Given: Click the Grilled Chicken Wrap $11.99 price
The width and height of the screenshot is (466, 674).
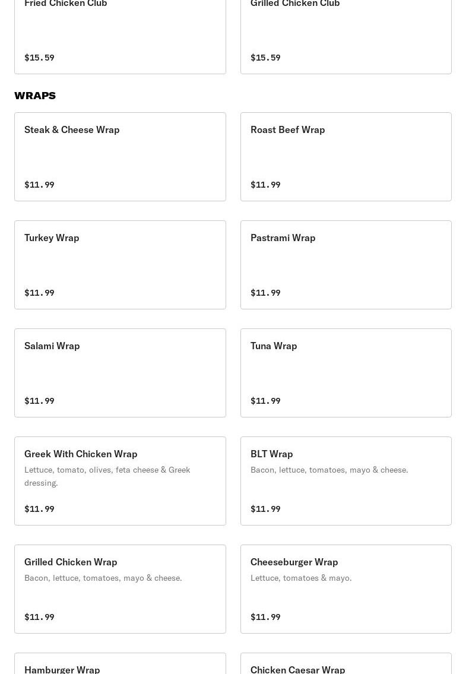Looking at the screenshot, I should click(x=39, y=617).
